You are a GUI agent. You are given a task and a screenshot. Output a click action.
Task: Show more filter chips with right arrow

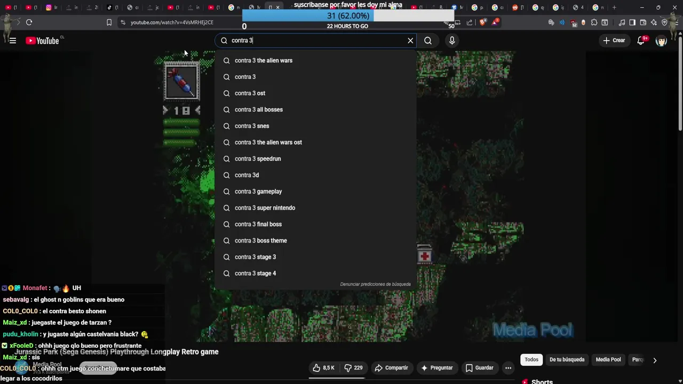pyautogui.click(x=655, y=360)
